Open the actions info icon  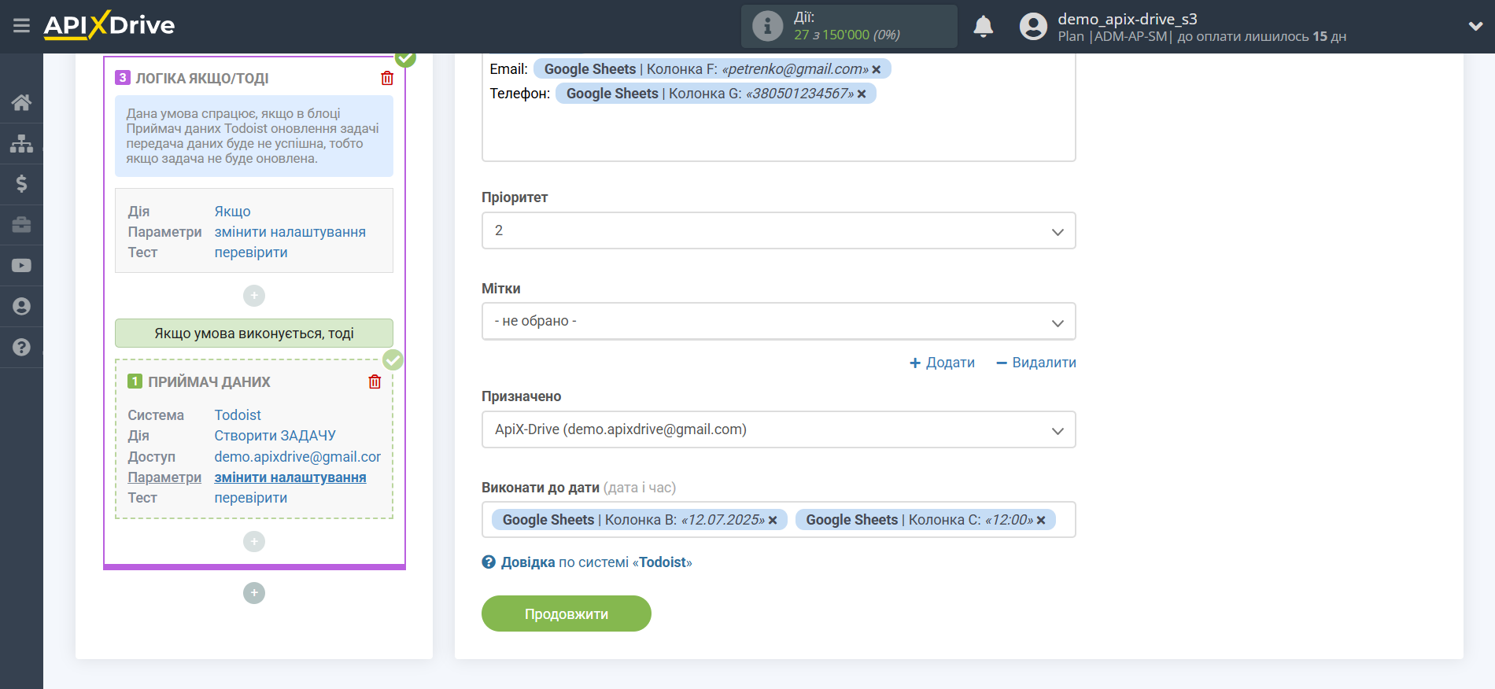[x=767, y=26]
